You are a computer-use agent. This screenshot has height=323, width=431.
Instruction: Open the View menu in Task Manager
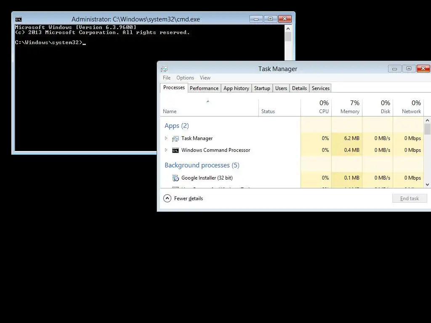click(205, 78)
